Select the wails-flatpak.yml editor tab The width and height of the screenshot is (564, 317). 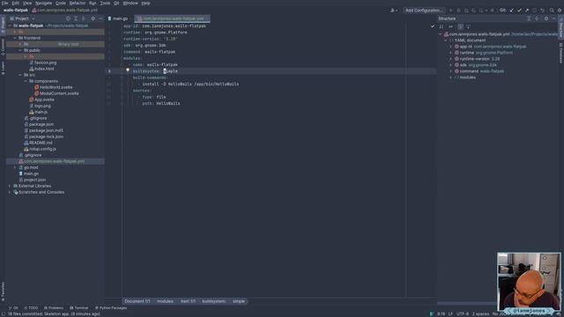click(173, 18)
